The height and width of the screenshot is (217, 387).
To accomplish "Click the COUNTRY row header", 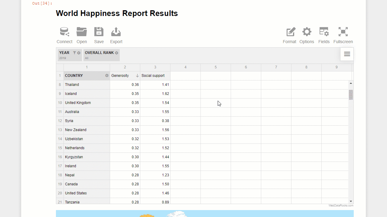I will (x=87, y=76).
